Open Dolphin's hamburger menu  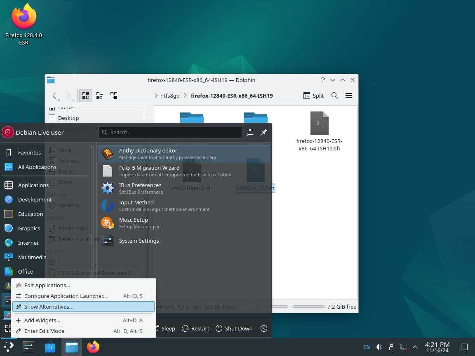pos(349,96)
